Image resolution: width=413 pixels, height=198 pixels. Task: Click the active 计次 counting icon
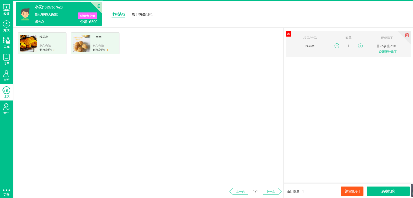(x=6, y=92)
